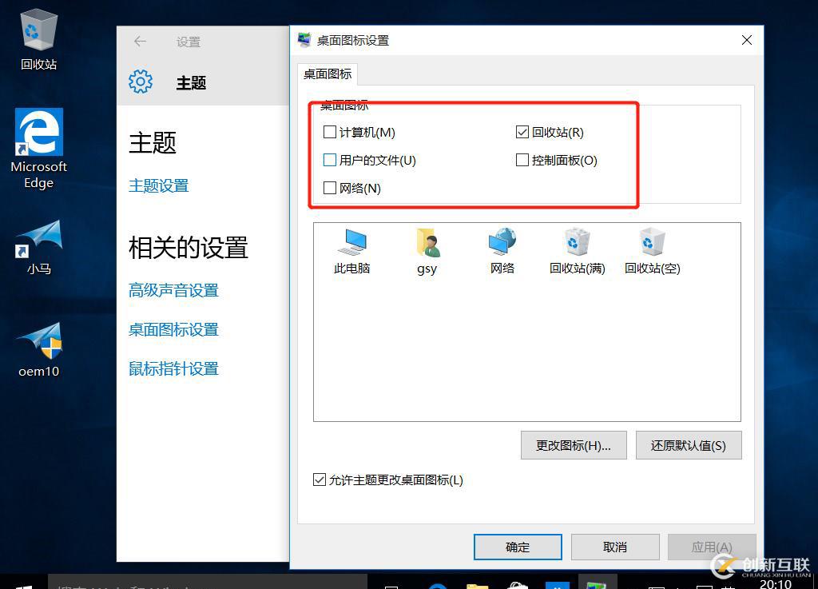The height and width of the screenshot is (589, 818).
Task: Click the oem10 desktop shortcut icon
Action: coord(39,349)
